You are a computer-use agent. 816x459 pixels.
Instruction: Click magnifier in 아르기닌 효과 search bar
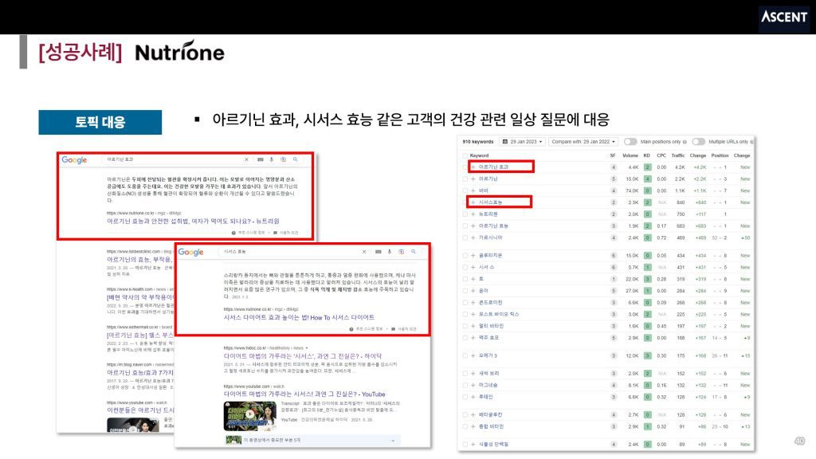[295, 159]
